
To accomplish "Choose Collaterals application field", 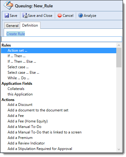I will point(16,89).
